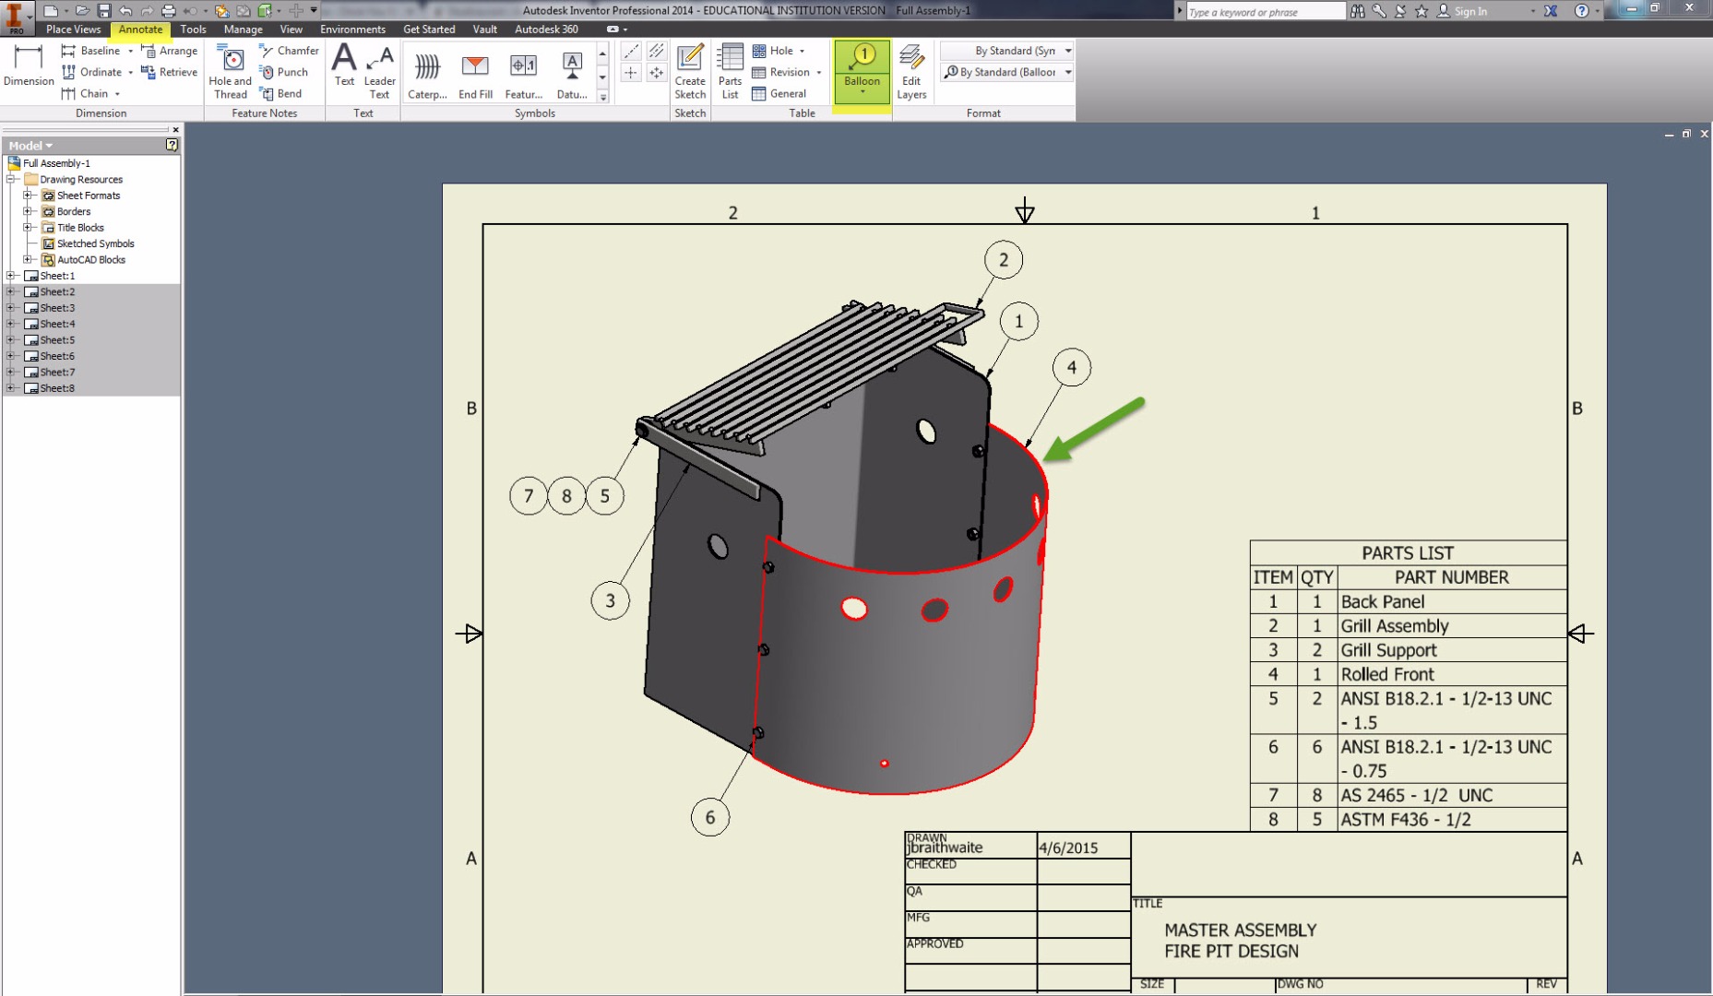Click the Undo arrow in quick access toolbar
The width and height of the screenshot is (1713, 996).
click(125, 11)
